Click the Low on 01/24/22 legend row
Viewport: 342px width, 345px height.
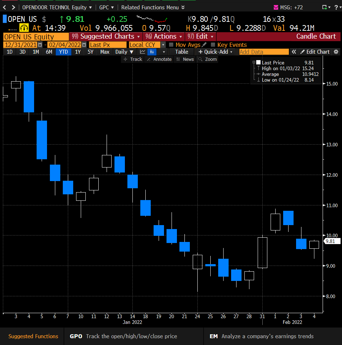click(288, 80)
